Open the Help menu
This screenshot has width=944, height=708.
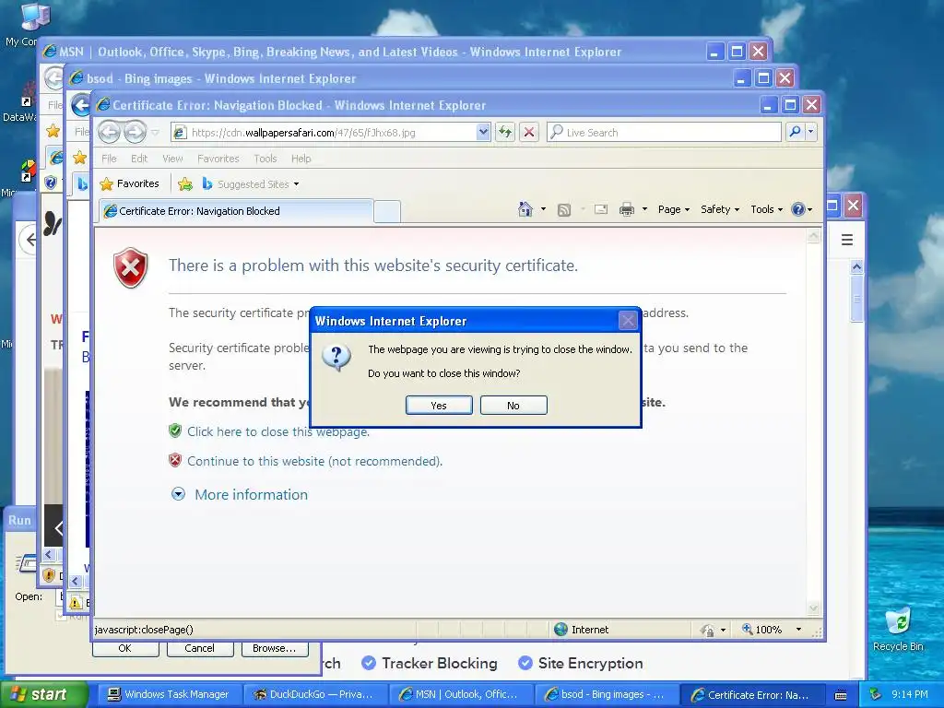click(x=301, y=159)
